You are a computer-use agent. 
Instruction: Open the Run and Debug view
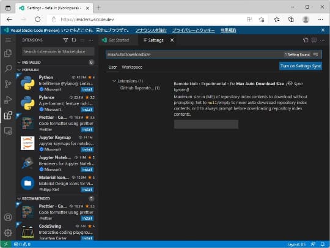(x=8, y=100)
